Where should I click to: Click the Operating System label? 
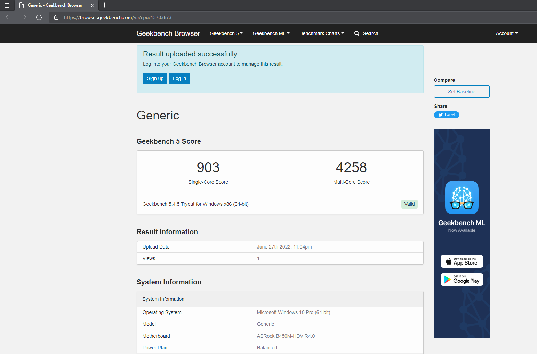click(x=162, y=312)
